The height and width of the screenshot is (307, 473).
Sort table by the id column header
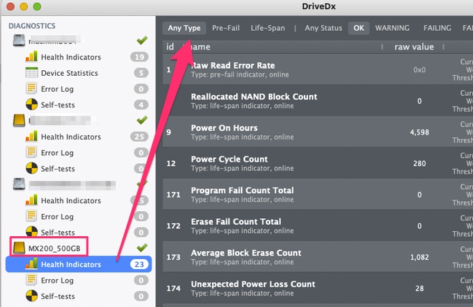coord(171,47)
